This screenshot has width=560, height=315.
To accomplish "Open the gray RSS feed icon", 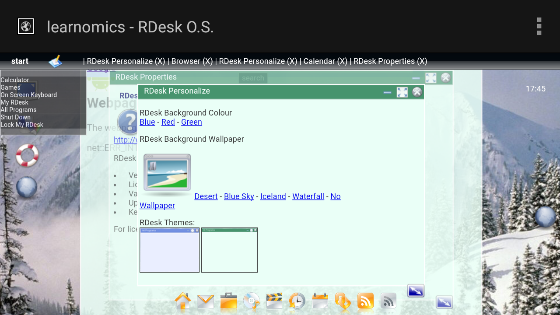I will tap(388, 301).
